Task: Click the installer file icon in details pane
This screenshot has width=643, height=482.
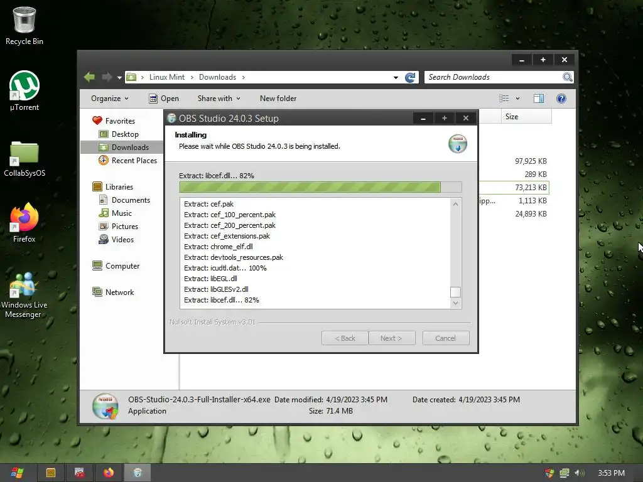Action: click(105, 406)
